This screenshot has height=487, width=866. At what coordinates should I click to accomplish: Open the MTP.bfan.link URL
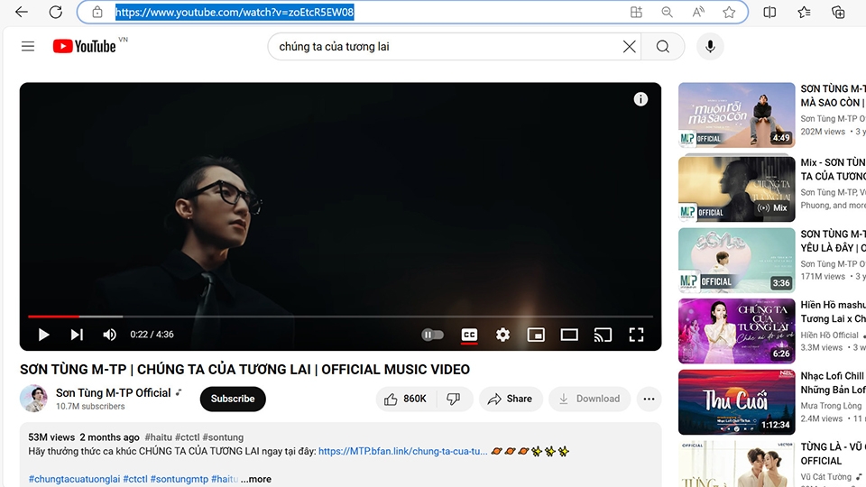[402, 451]
